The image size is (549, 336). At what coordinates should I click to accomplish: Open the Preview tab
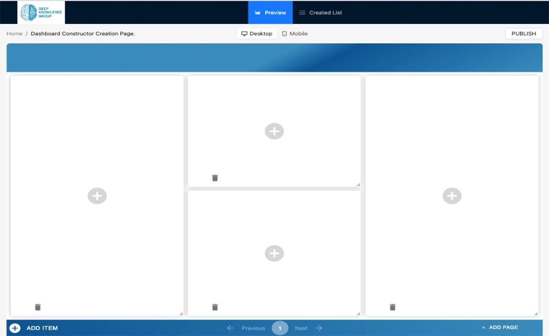click(x=270, y=12)
